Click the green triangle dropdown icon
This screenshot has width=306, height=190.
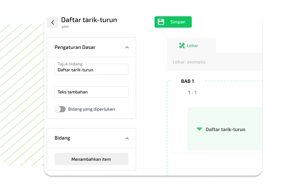[199, 129]
